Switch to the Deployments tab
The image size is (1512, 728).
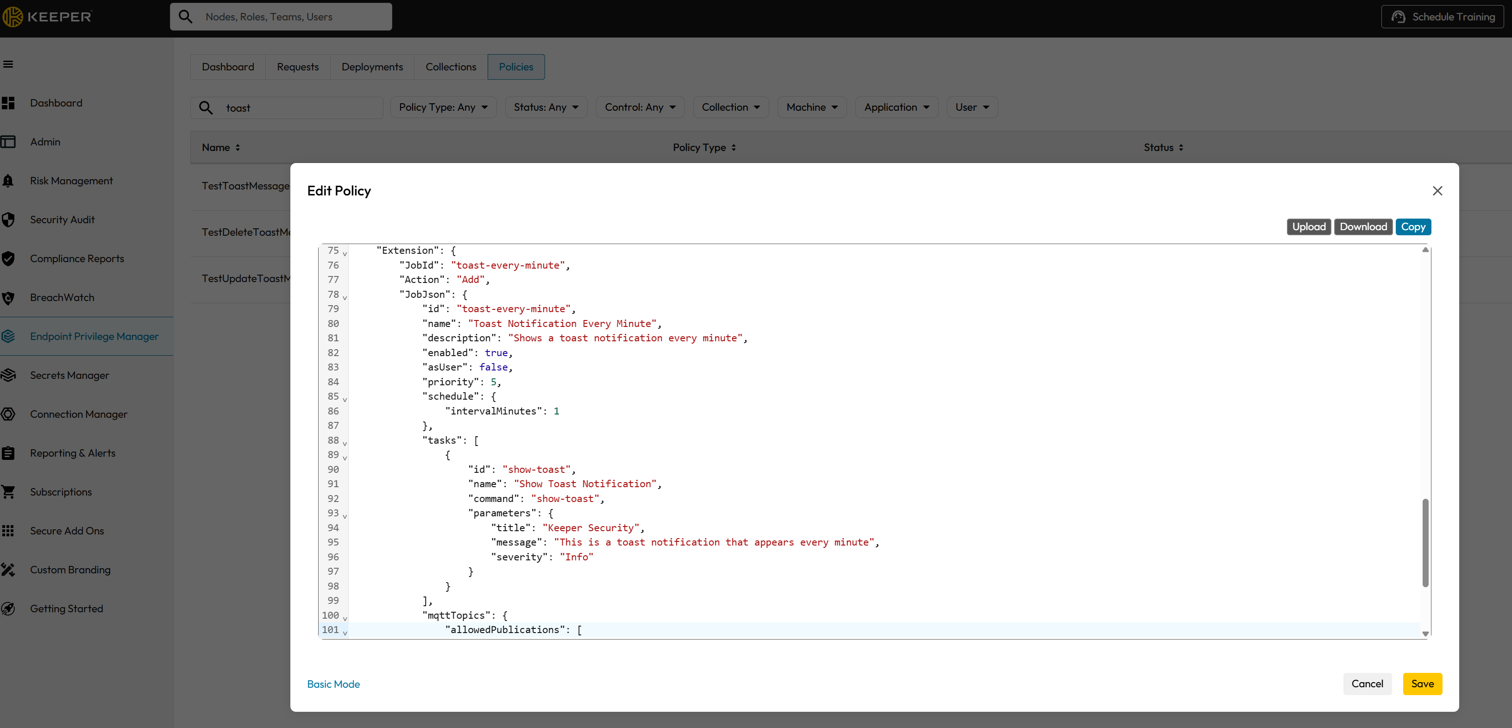(372, 67)
